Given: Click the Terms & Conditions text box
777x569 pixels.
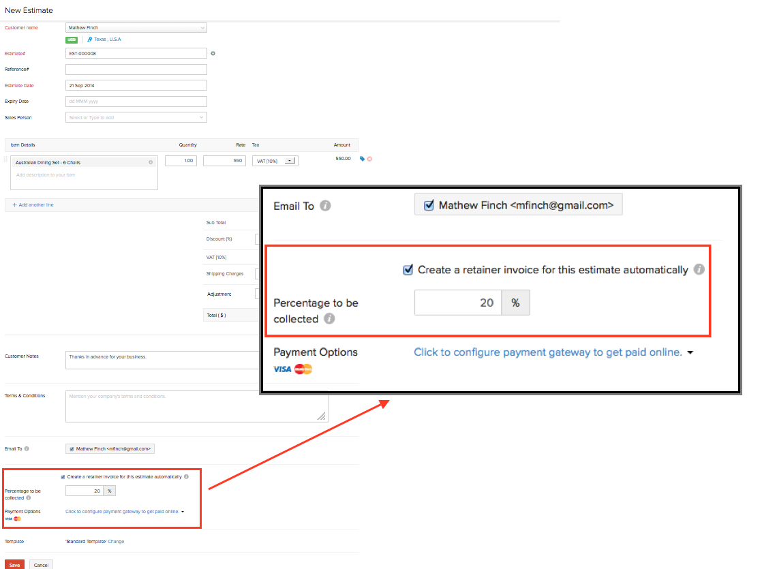Looking at the screenshot, I should pos(197,406).
